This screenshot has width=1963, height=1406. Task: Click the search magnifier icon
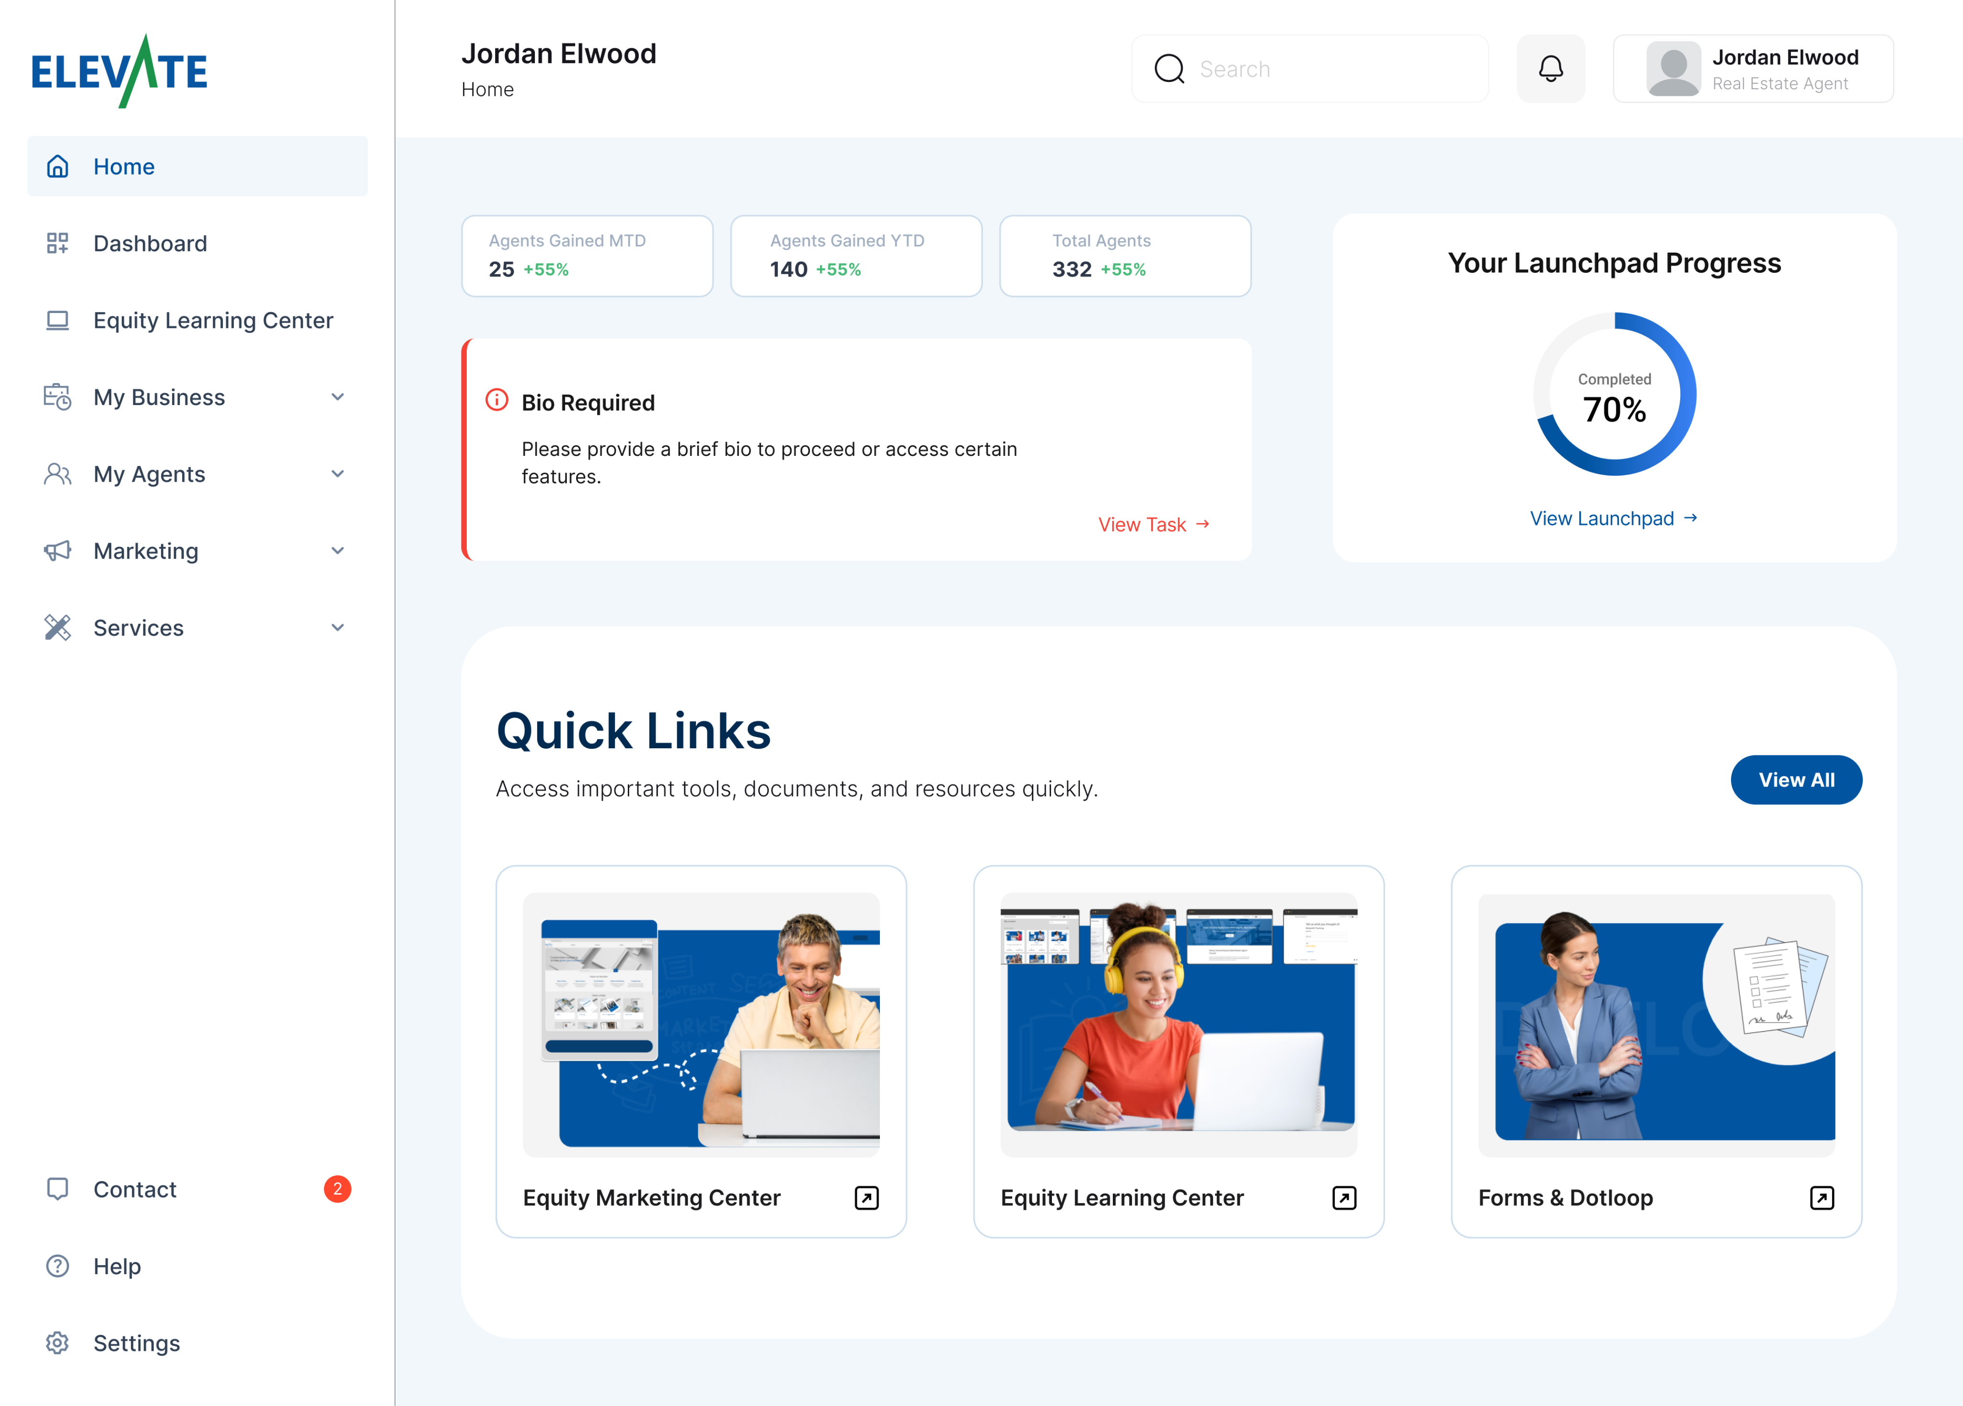click(1169, 69)
